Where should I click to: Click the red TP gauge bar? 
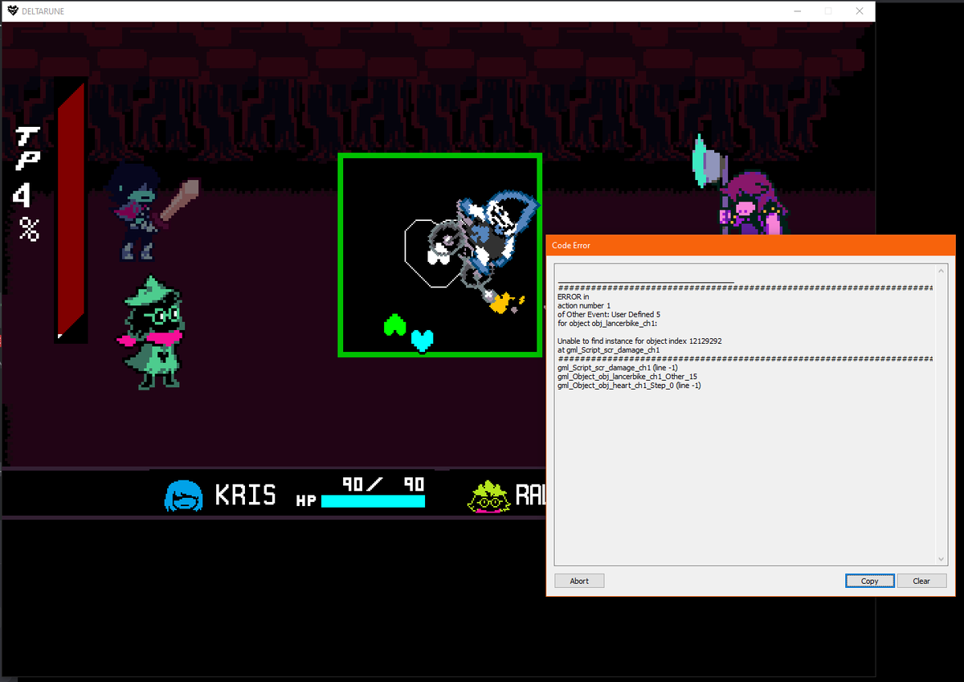click(70, 210)
